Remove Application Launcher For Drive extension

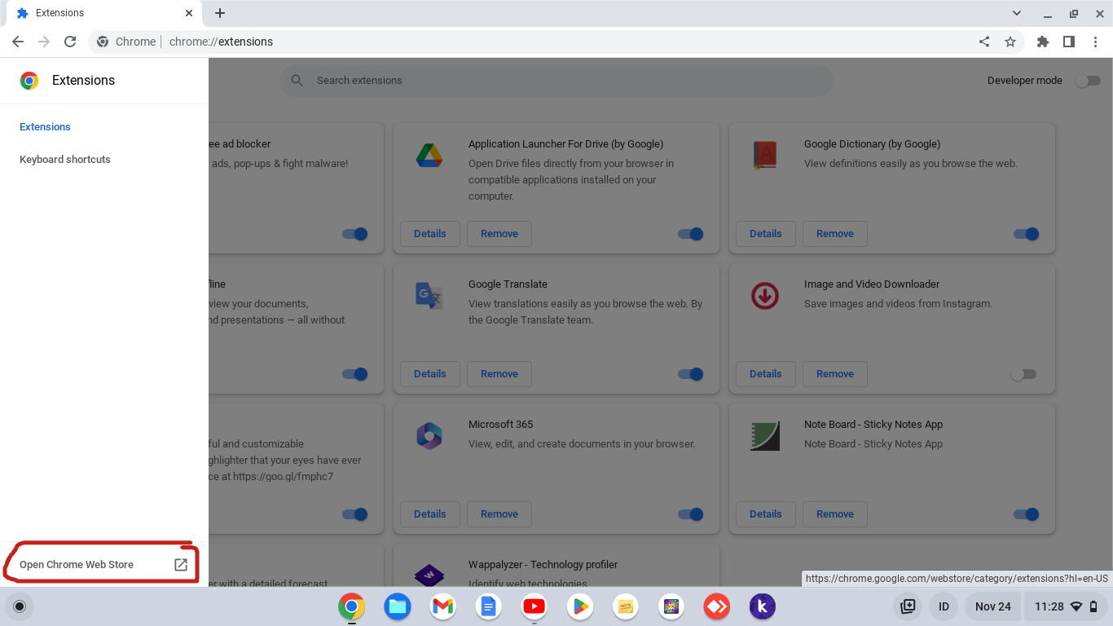pyautogui.click(x=499, y=234)
